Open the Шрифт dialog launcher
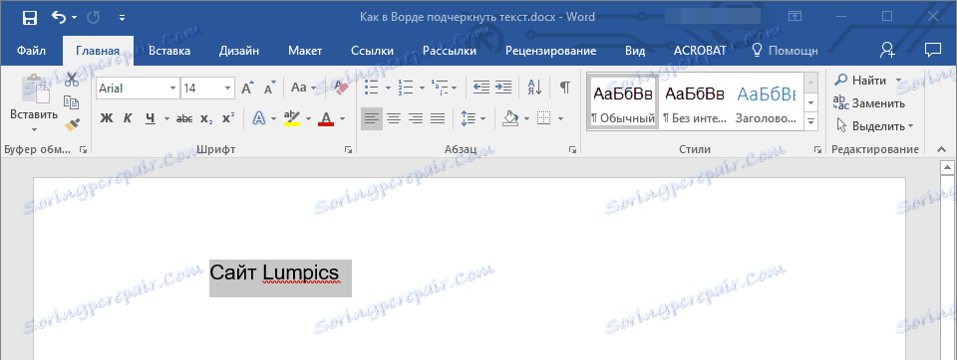The image size is (957, 360). pos(348,150)
